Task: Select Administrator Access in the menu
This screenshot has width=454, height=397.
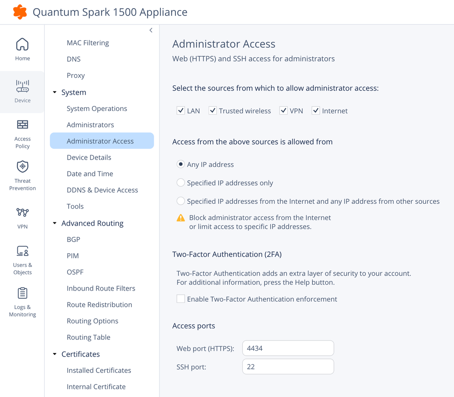Action: (102, 141)
